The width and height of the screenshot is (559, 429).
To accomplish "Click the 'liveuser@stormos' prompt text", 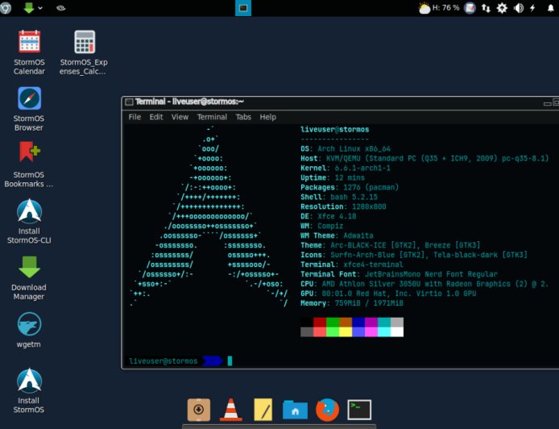I will tap(163, 361).
